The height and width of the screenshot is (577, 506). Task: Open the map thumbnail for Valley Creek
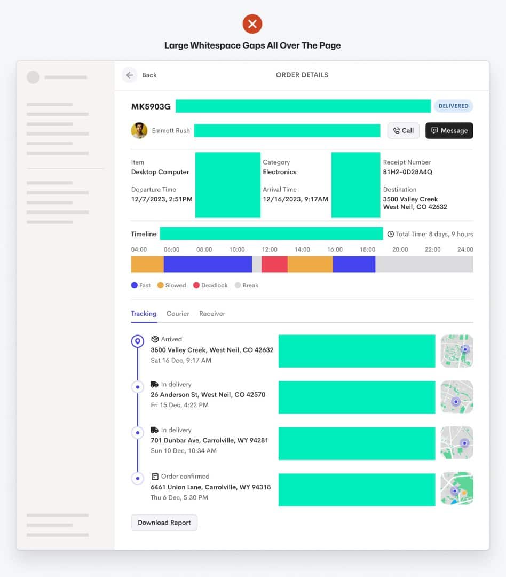pyautogui.click(x=457, y=351)
